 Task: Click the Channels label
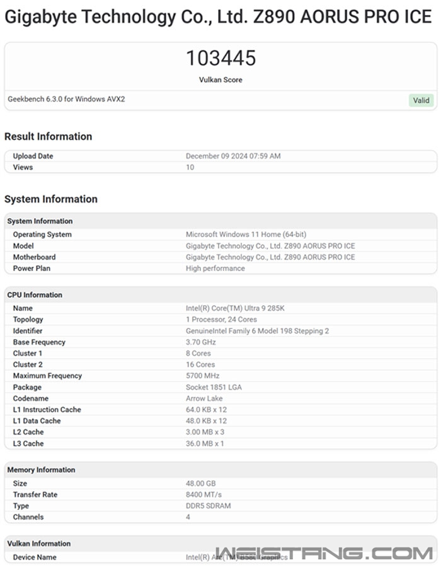28,518
